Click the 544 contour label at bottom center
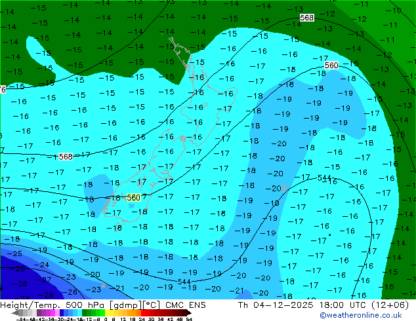 [184, 282]
